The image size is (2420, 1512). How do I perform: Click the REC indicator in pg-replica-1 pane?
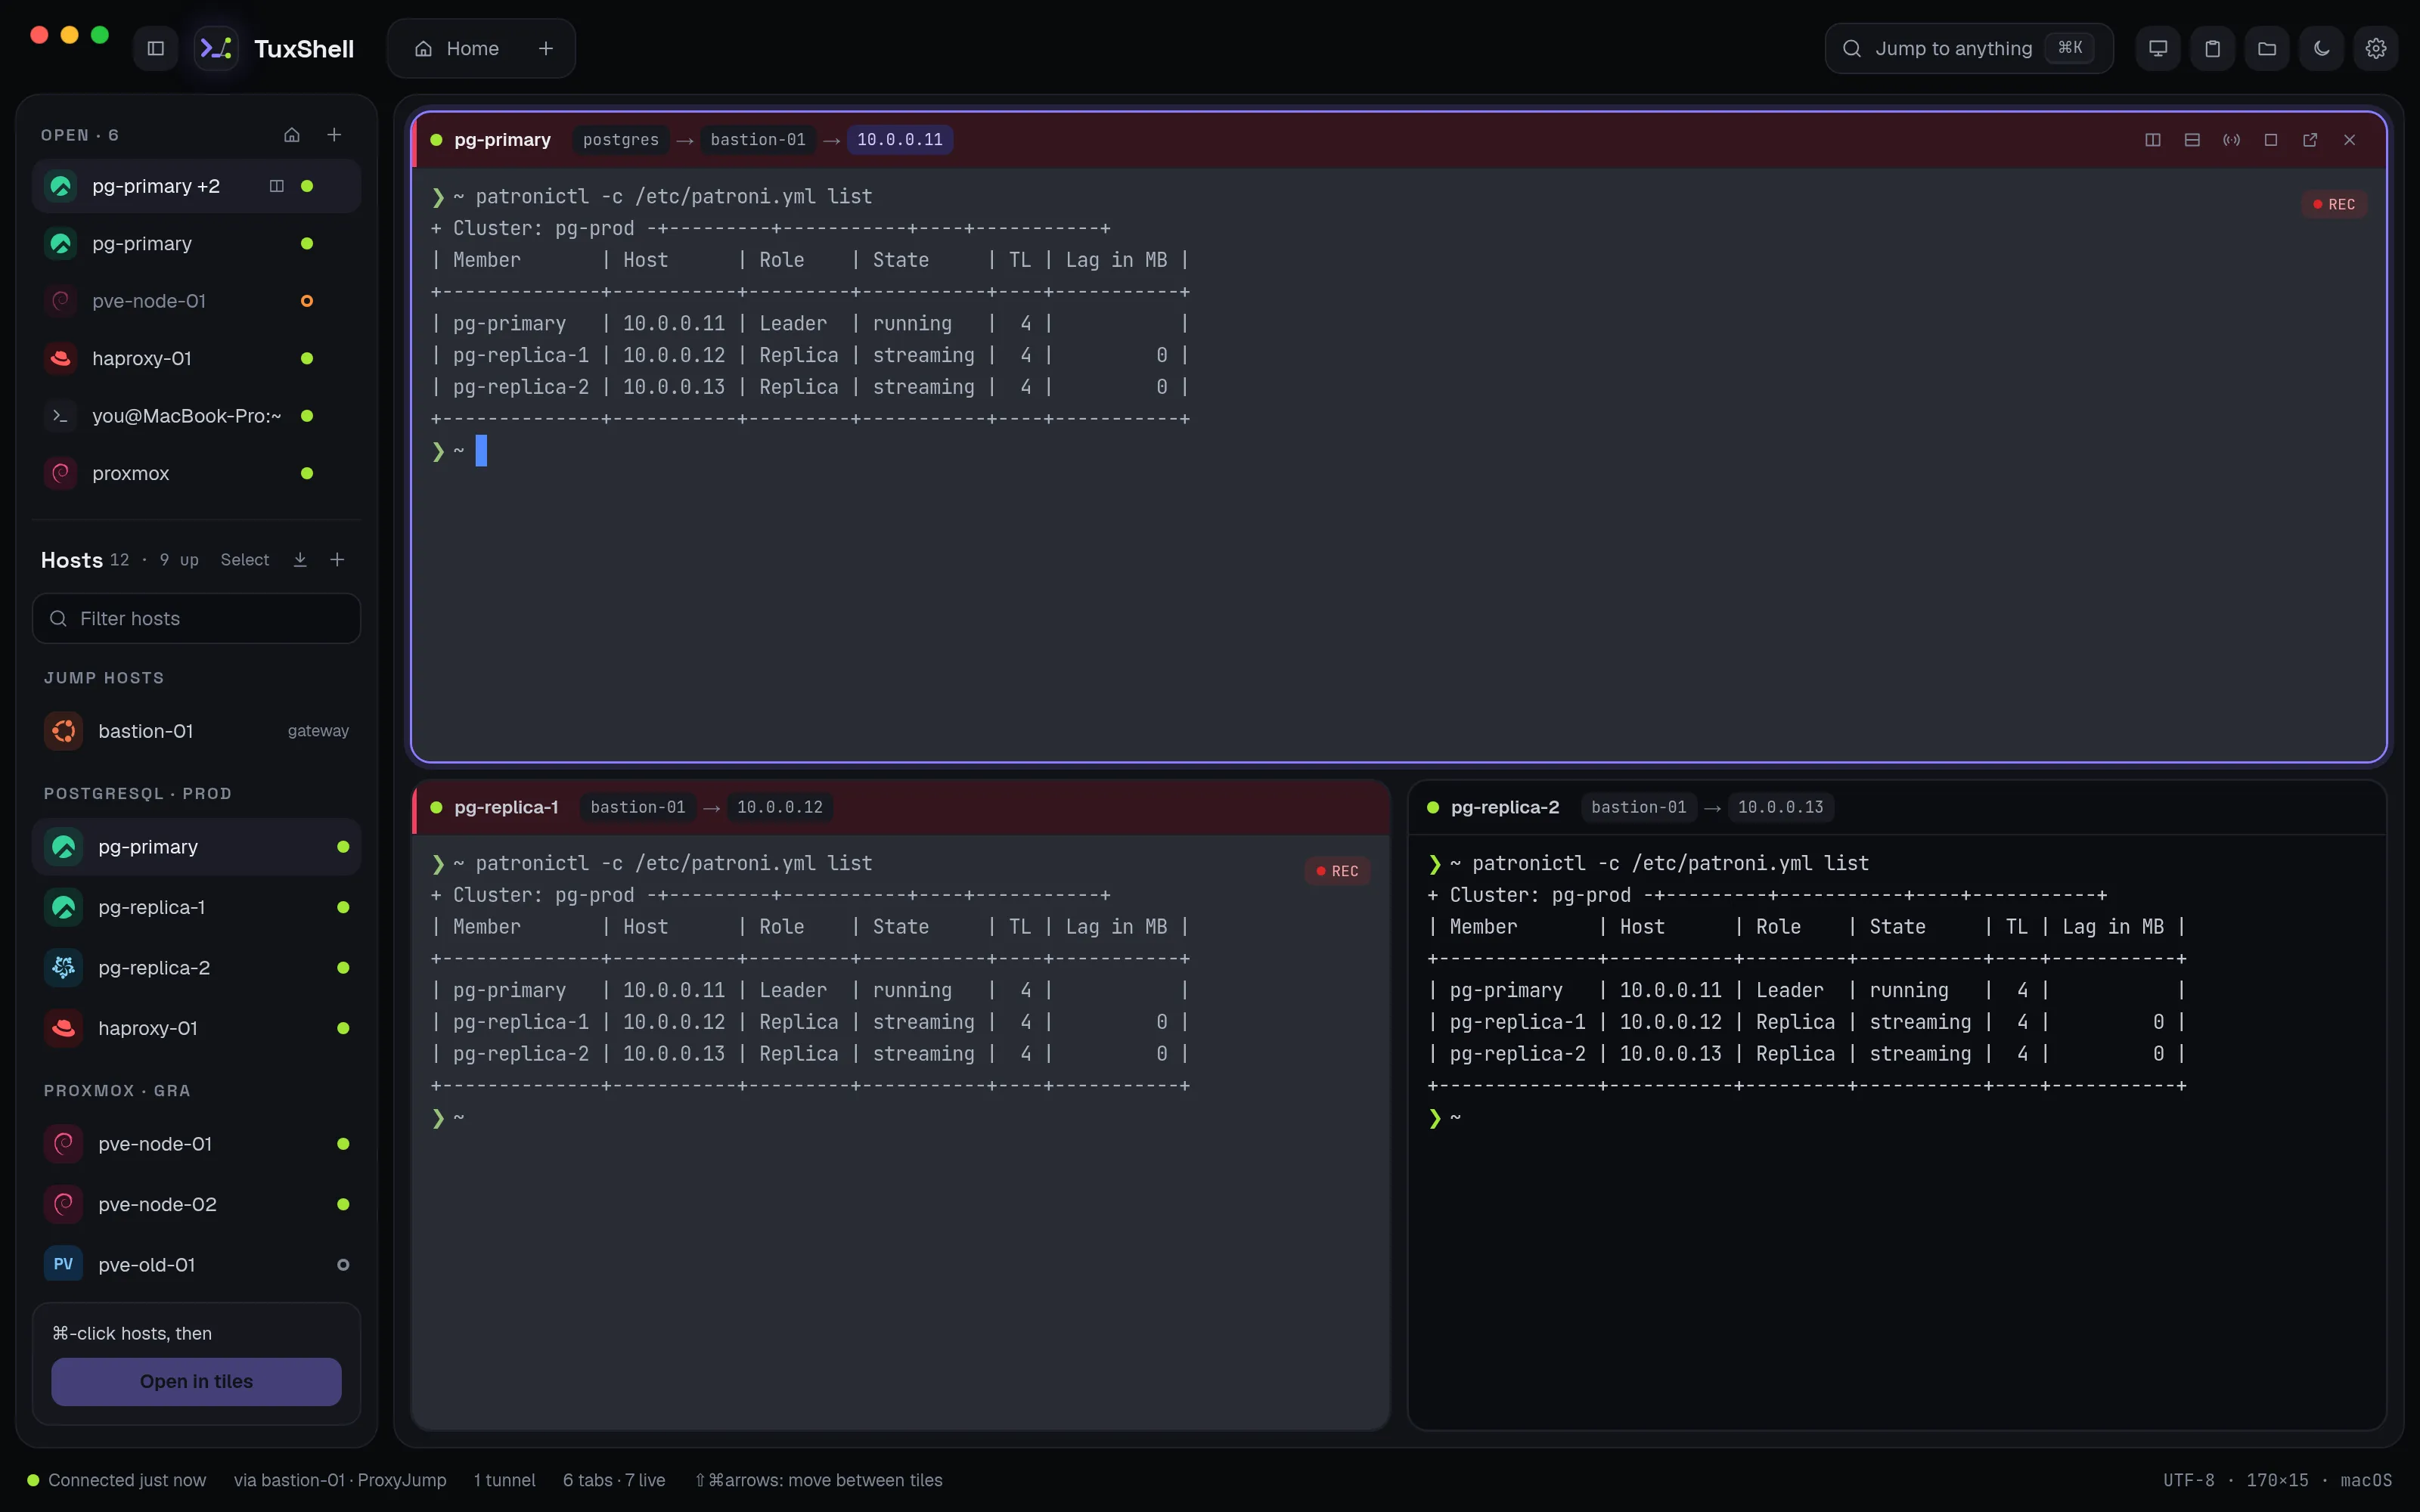[x=1337, y=871]
